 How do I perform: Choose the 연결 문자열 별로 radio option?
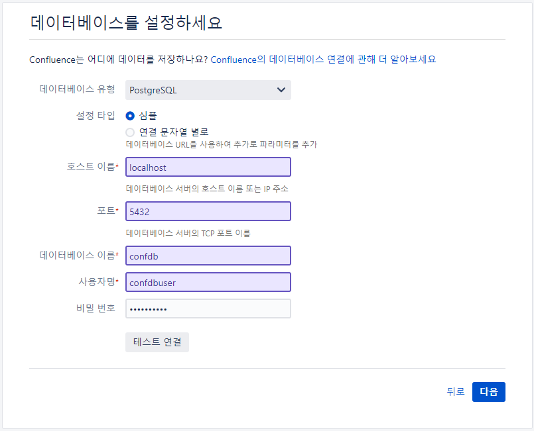click(130, 132)
